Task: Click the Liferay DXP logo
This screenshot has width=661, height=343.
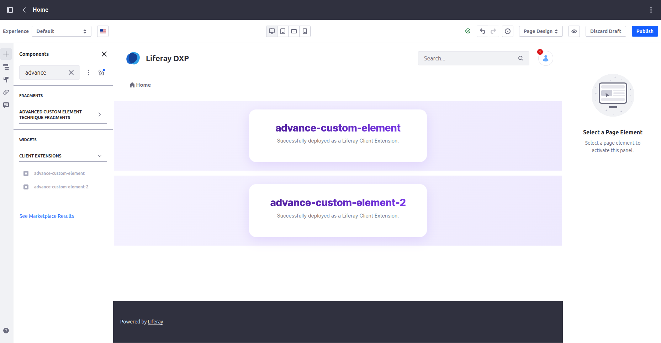Action: [133, 58]
